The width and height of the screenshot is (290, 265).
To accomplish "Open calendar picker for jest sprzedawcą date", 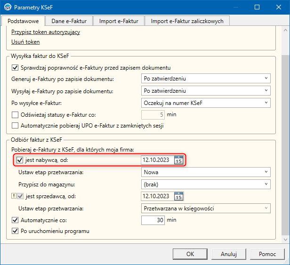I will pos(178,196).
